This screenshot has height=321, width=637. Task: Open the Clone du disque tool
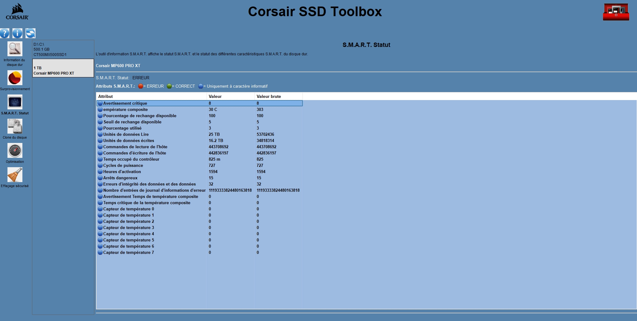pos(15,126)
